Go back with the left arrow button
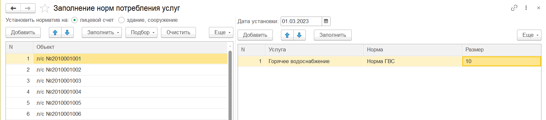546x120 pixels. click(x=13, y=8)
